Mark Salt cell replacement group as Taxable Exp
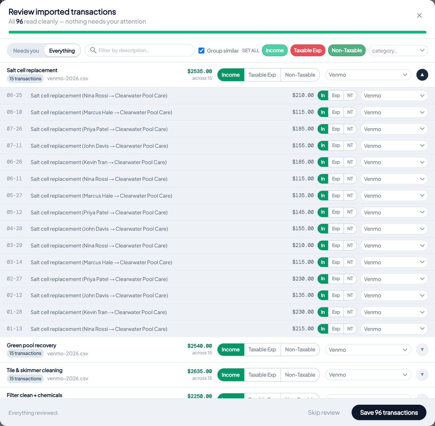The image size is (435, 426). [x=262, y=75]
